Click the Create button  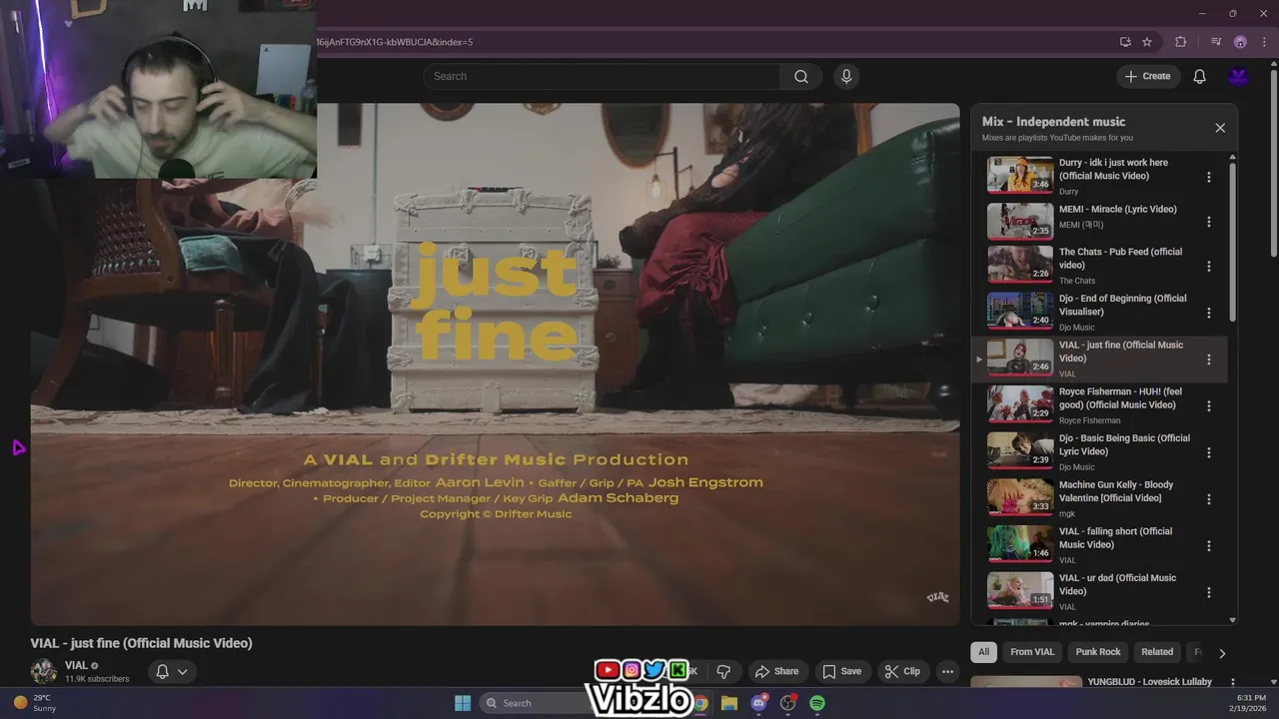[1147, 77]
